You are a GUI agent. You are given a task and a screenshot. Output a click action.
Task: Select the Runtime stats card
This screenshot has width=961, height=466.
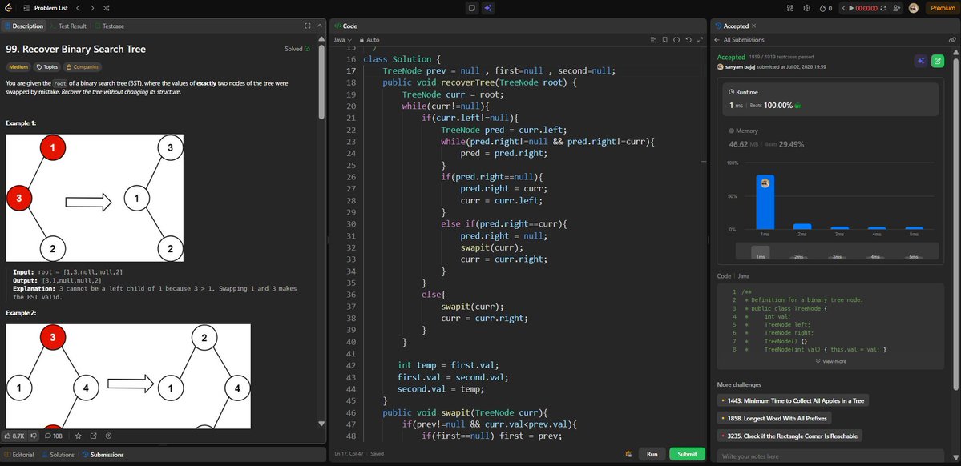[x=830, y=99]
